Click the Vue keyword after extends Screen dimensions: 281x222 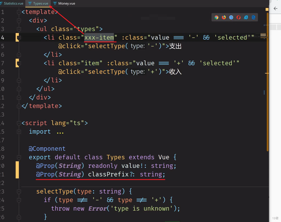[164, 157]
